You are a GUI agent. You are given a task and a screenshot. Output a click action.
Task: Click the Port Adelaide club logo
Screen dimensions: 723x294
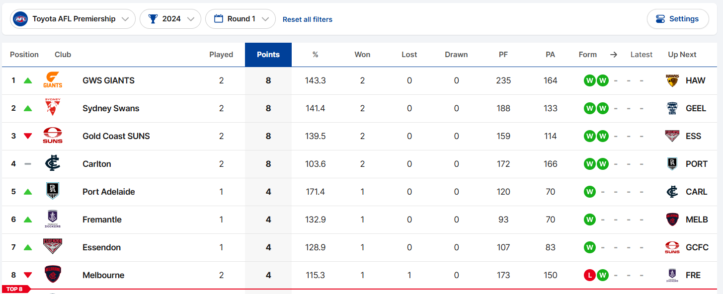point(53,192)
